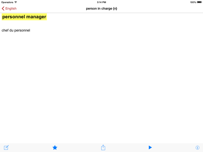Tap the Operadora carrier label
Viewport: 203px width, 152px height.
click(x=7, y=2)
